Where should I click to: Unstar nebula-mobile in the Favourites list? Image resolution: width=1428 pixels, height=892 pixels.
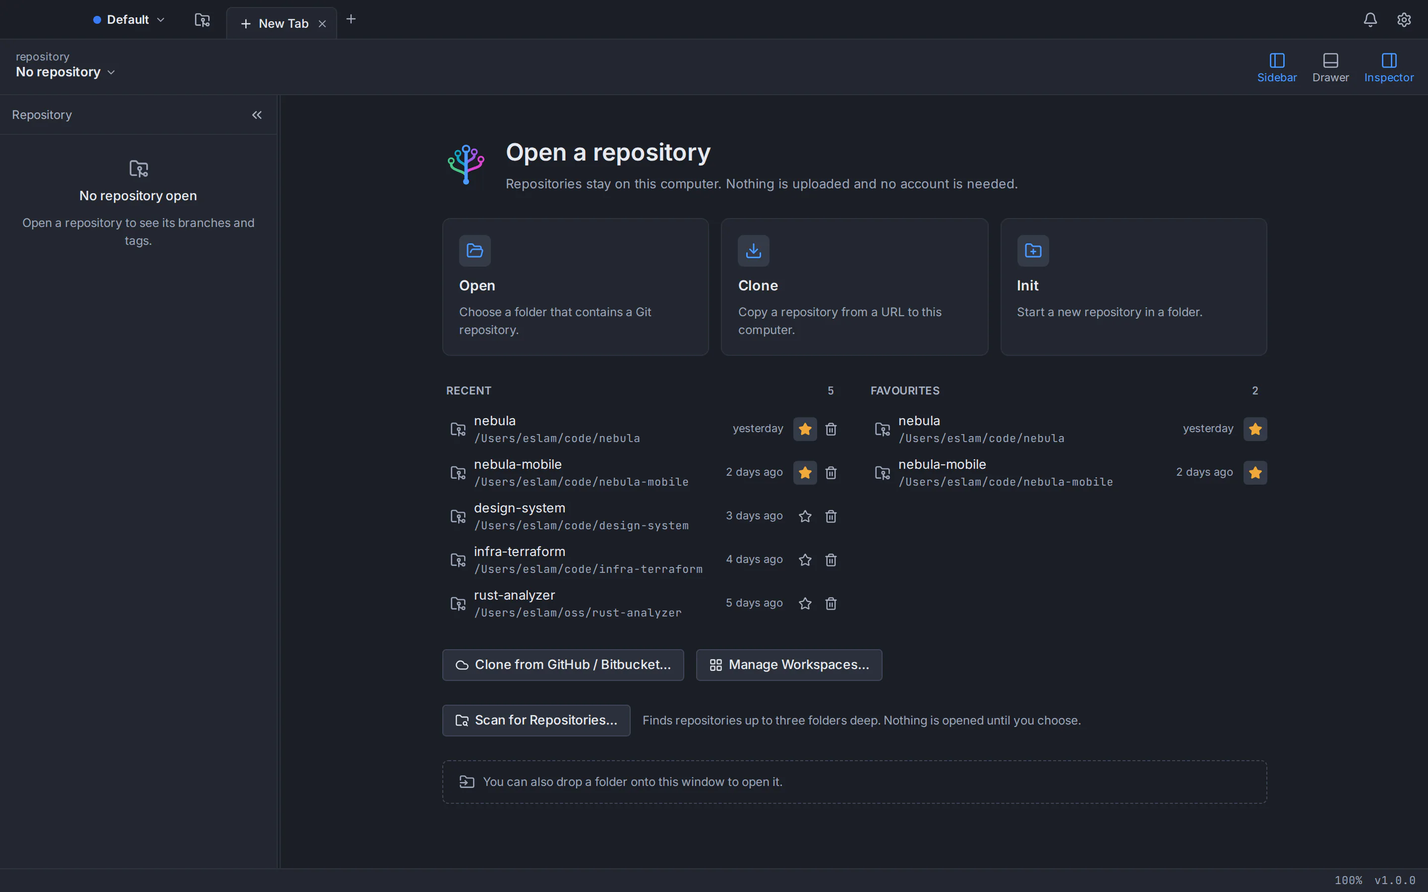(1255, 473)
